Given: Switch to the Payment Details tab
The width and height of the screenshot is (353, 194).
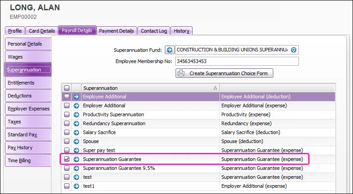Looking at the screenshot, I should [116, 31].
